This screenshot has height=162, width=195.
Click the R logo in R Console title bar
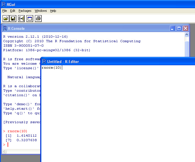(x=5, y=28)
